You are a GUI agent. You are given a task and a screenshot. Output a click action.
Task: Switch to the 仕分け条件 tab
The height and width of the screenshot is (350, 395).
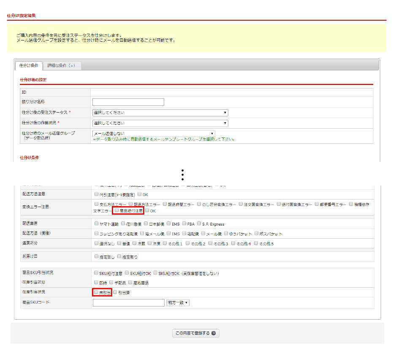pos(29,65)
